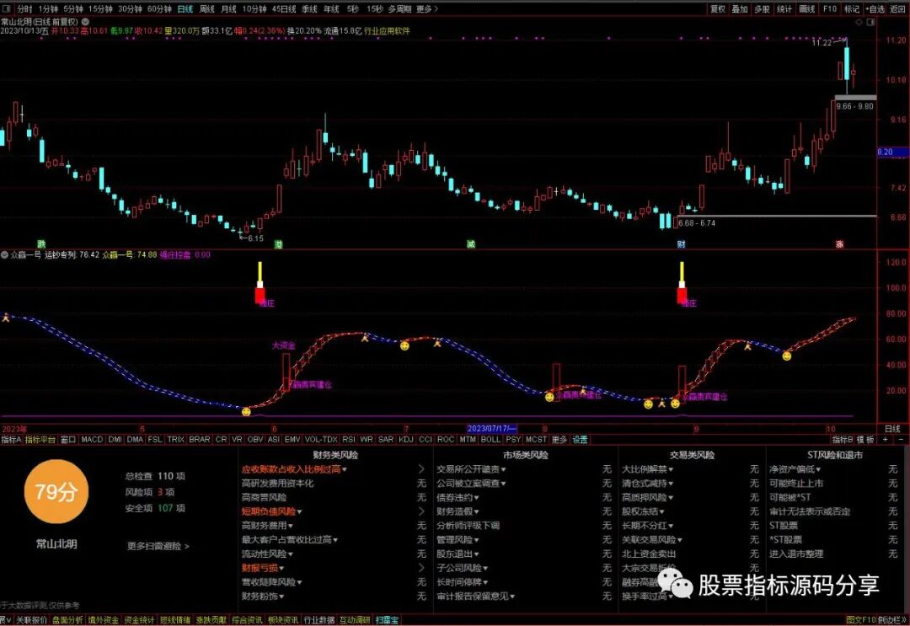910x626 pixels.
Task: Click the 返回 back button
Action: coord(897,8)
